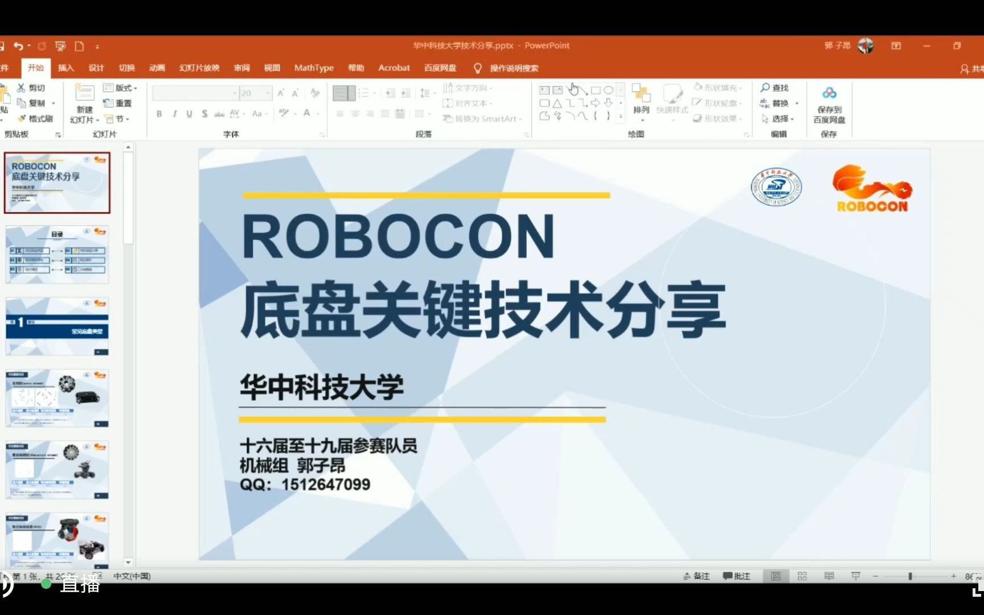Open the 设计 Design tab
This screenshot has width=984, height=615.
click(x=96, y=68)
